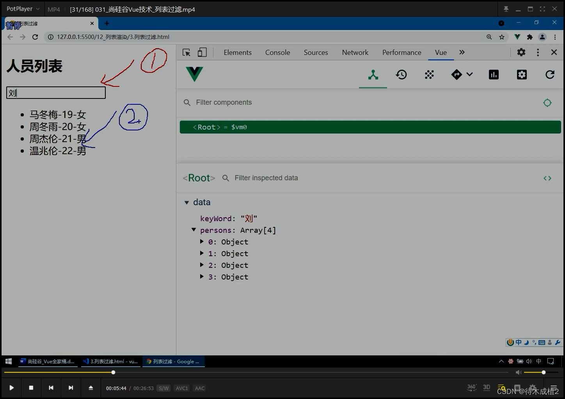Viewport: 565px width, 399px height.
Task: Click the keyWord value "刘"
Action: [249, 218]
